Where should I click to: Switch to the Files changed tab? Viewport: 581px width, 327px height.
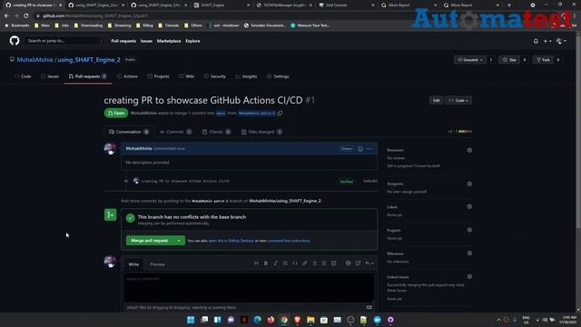pyautogui.click(x=261, y=132)
